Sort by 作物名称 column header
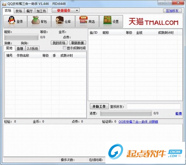Image resolution: width=186 pixels, height=165 pixels. (x=28, y=55)
